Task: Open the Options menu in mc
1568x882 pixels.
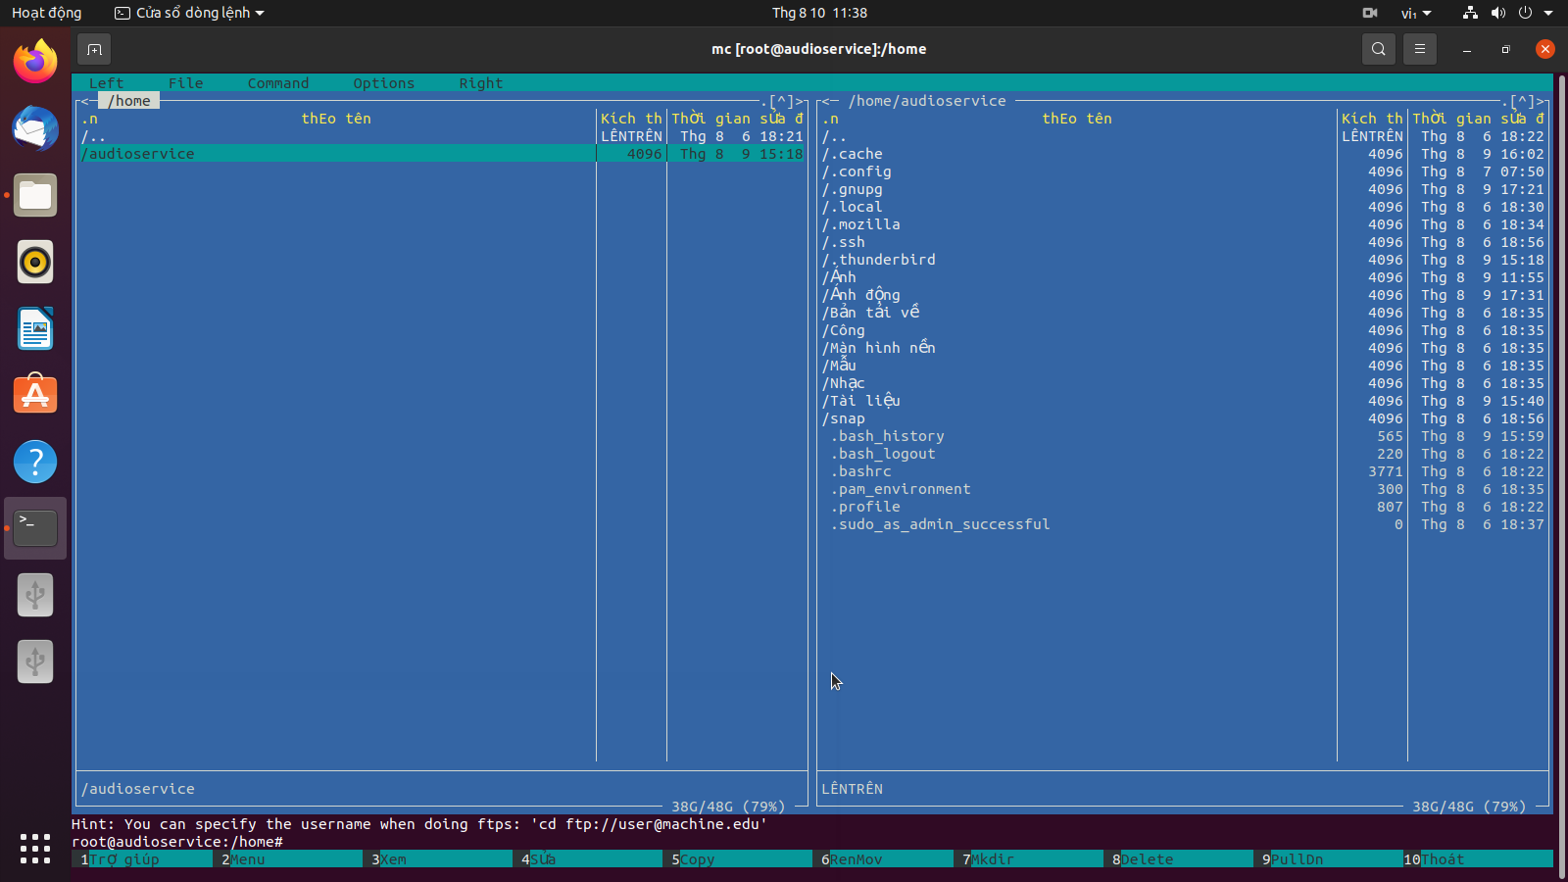Action: (384, 83)
